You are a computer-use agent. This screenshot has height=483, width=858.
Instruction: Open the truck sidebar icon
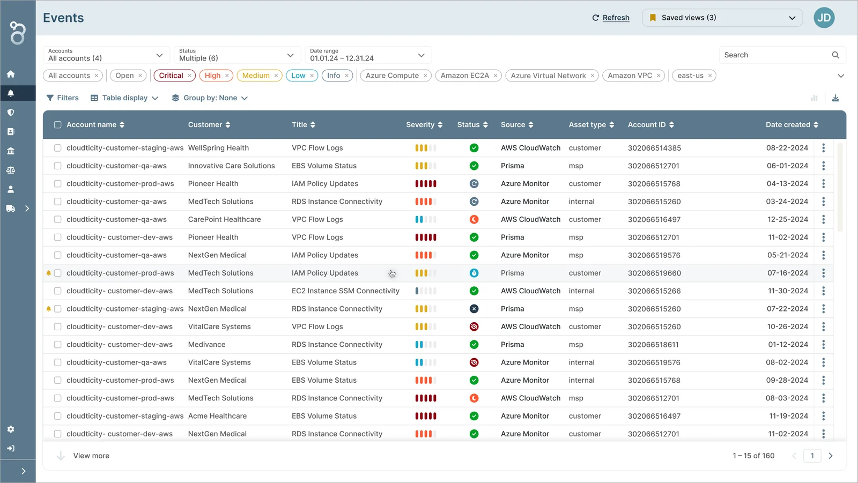[x=11, y=209]
